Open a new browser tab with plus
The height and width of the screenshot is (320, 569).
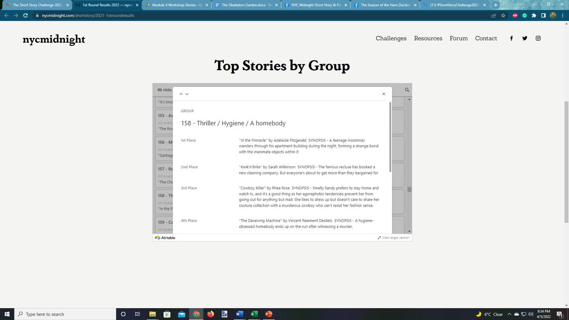[x=496, y=5]
